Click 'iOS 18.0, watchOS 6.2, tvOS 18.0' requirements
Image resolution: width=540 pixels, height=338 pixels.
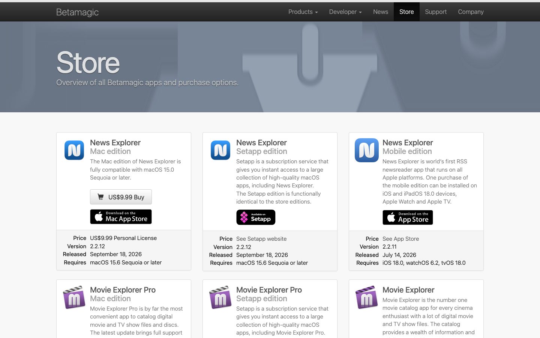[x=424, y=263]
